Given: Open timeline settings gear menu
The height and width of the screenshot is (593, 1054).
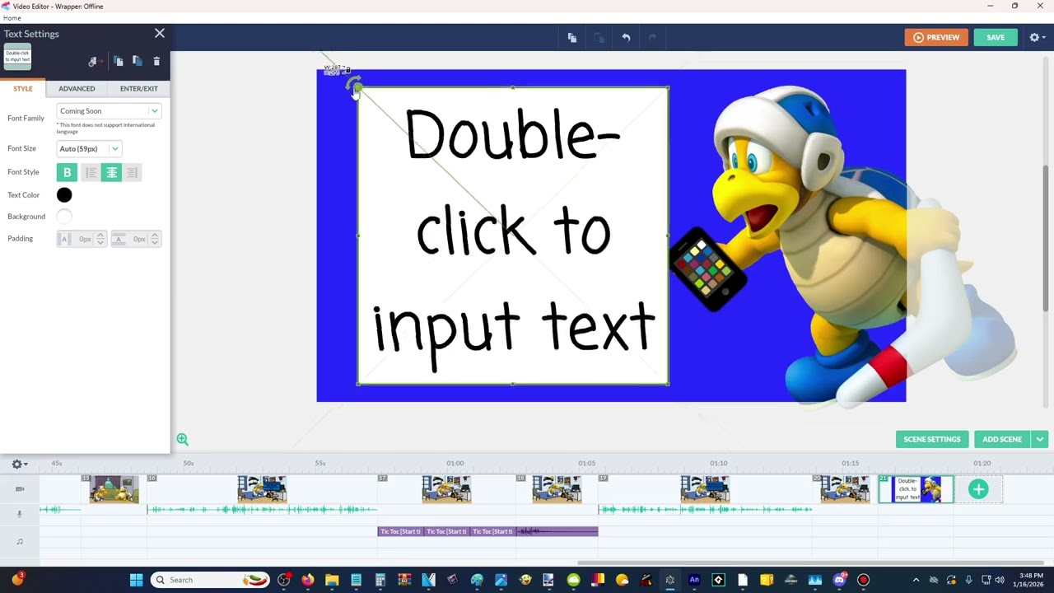Looking at the screenshot, I should pyautogui.click(x=19, y=464).
